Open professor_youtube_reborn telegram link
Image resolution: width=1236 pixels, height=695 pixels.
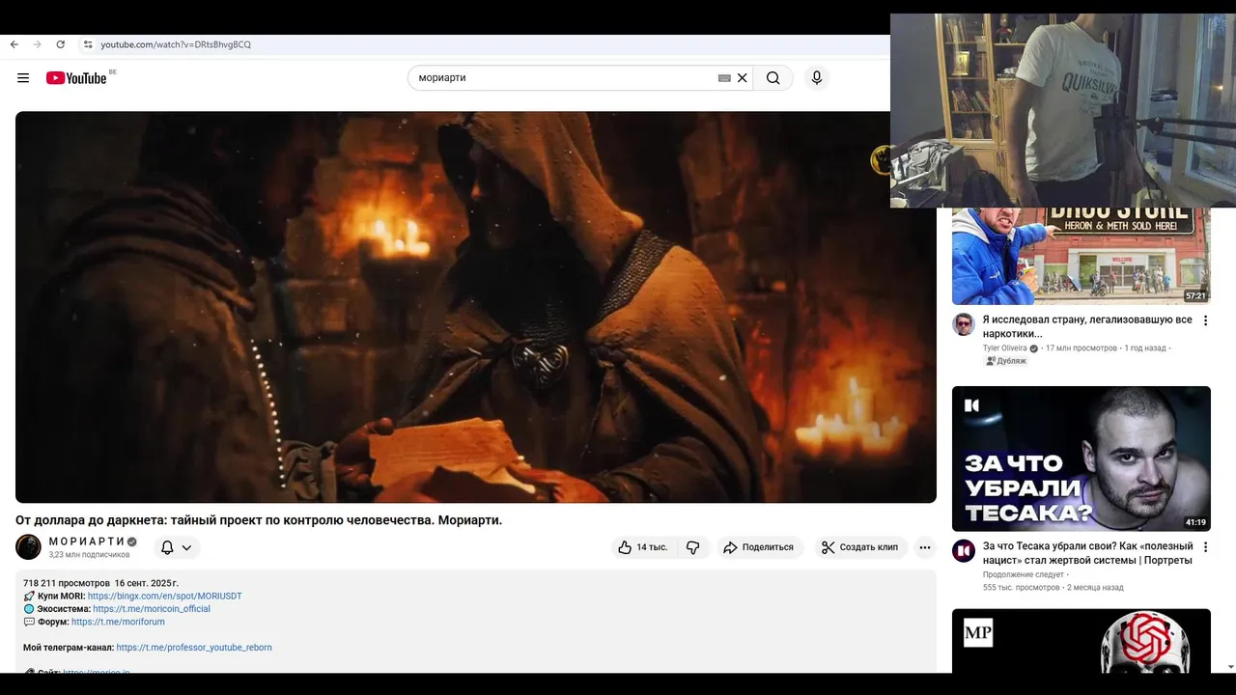point(194,648)
